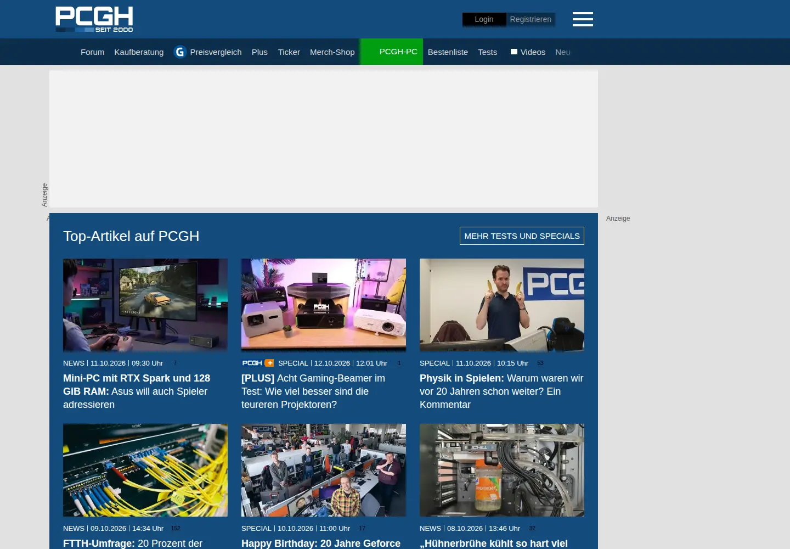The height and width of the screenshot is (549, 790).
Task: Select Plus in the navigation bar
Action: click(x=259, y=52)
